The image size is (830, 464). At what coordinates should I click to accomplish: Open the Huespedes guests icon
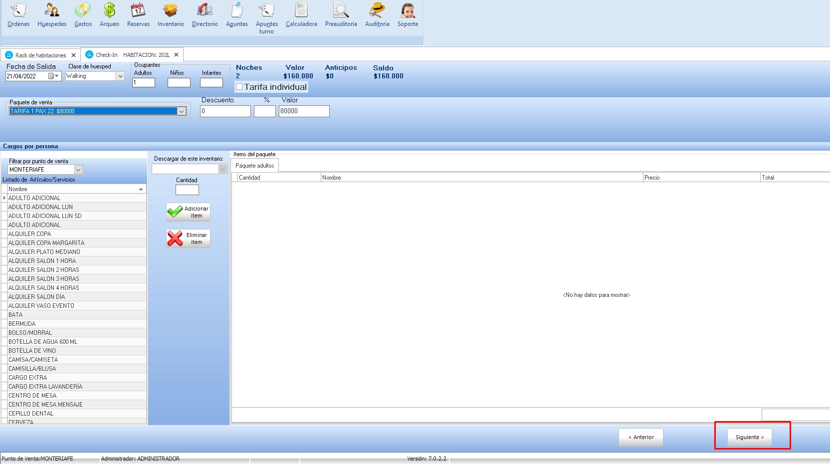[x=51, y=15]
